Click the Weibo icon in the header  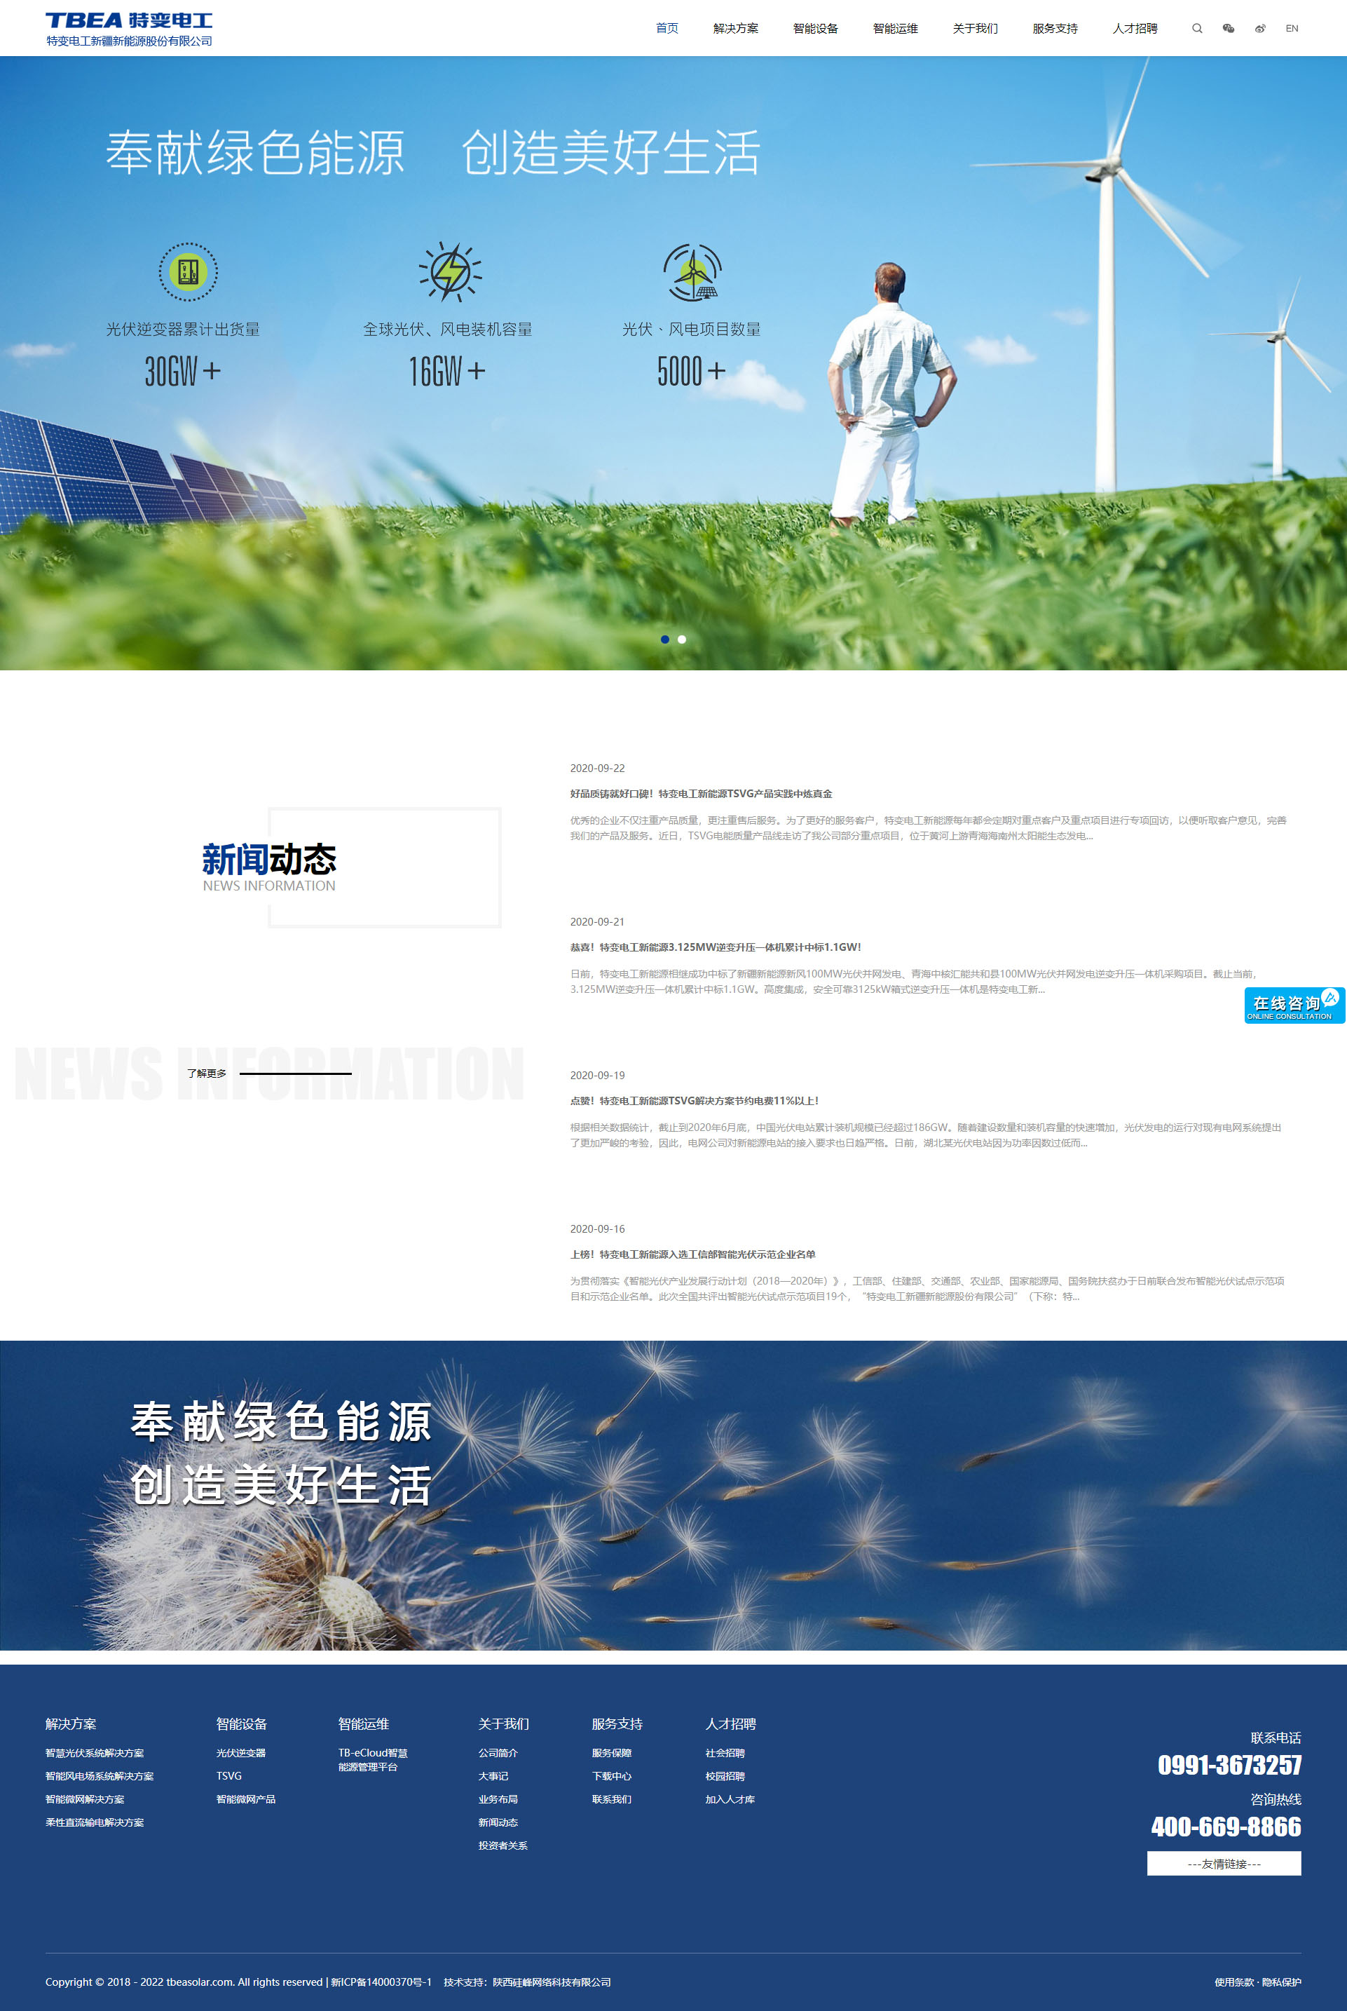pos(1260,28)
